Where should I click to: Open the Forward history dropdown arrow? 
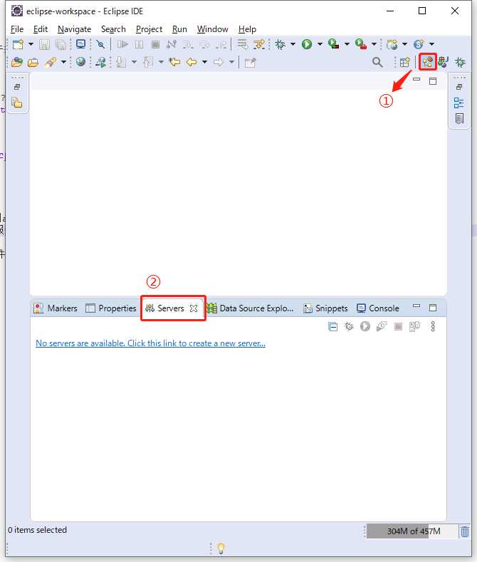(231, 62)
